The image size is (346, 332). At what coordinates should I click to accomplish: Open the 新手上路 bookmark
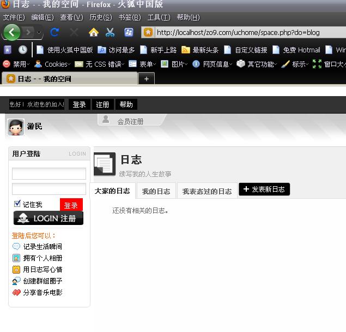tap(158, 50)
